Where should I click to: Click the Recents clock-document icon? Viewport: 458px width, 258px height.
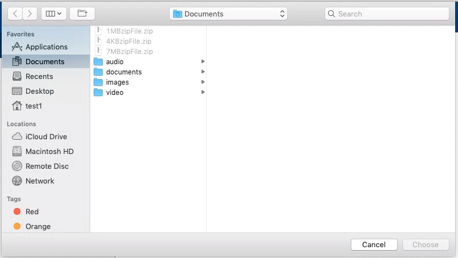click(17, 76)
